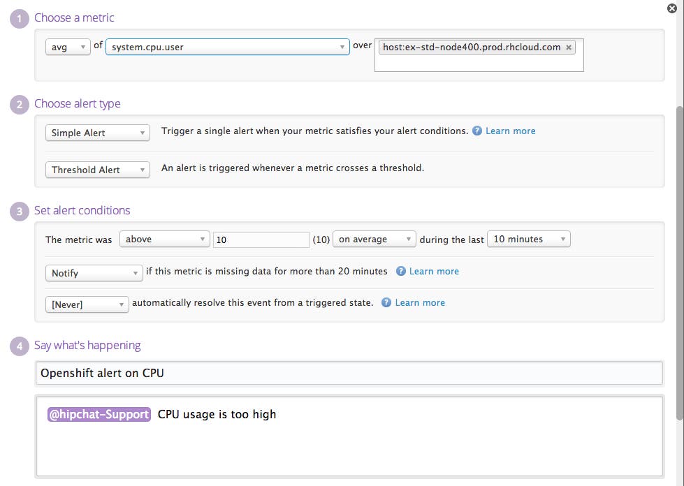Remove the host:ex-std-node400 tag
Viewport: 684px width, 486px height.
pyautogui.click(x=569, y=47)
